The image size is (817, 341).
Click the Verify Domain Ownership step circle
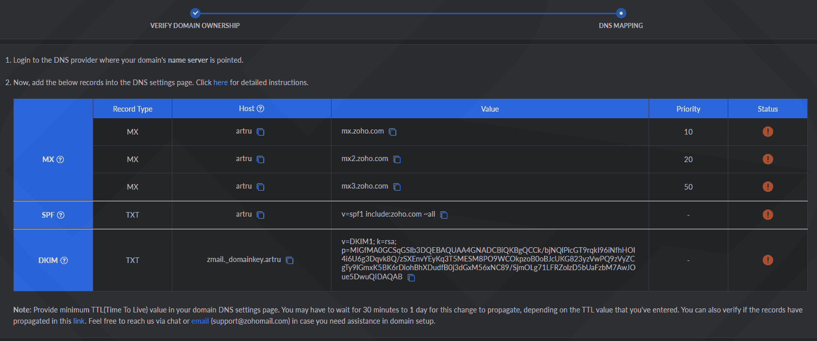(x=195, y=13)
